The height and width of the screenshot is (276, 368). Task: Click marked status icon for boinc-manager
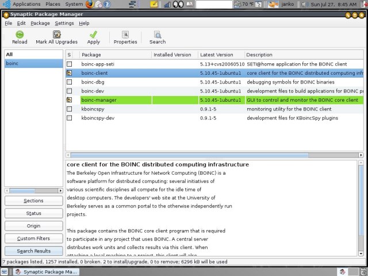pos(69,100)
